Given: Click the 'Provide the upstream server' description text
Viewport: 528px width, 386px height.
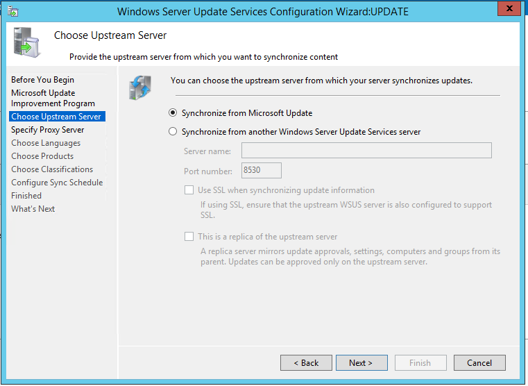Looking at the screenshot, I should pos(203,57).
